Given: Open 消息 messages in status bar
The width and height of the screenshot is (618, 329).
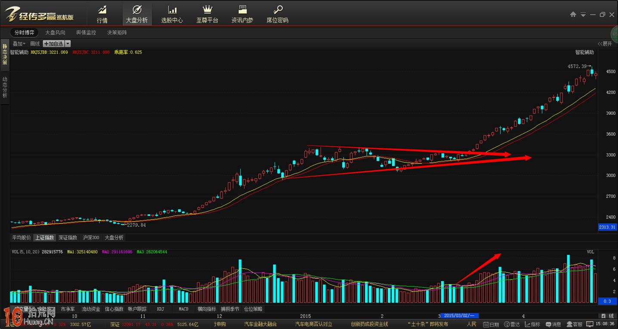Looking at the screenshot, I should [x=553, y=324].
